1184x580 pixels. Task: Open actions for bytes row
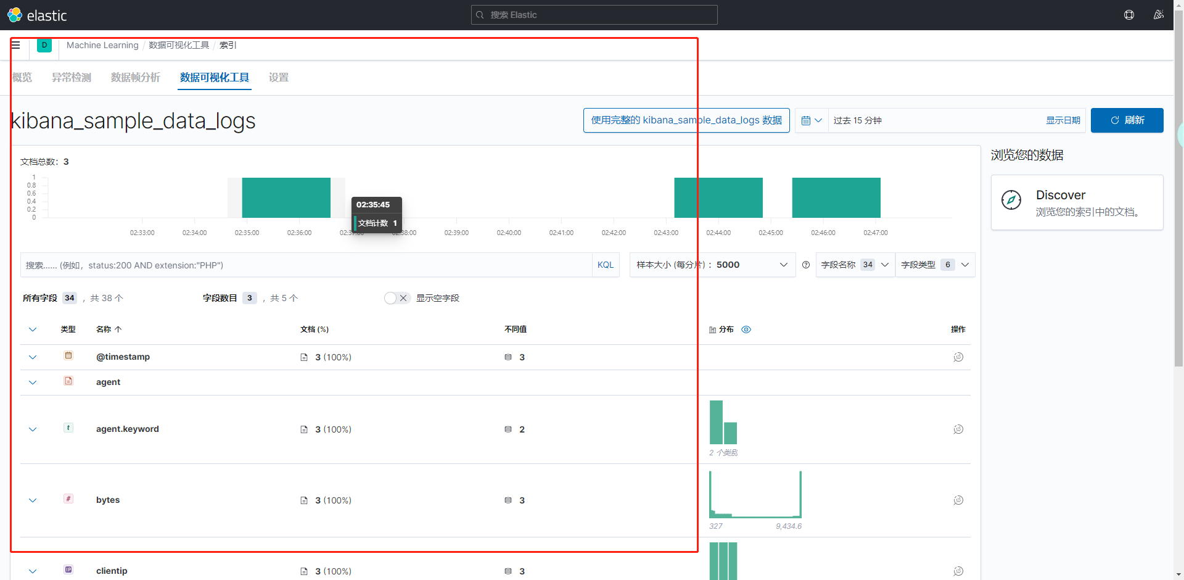958,500
